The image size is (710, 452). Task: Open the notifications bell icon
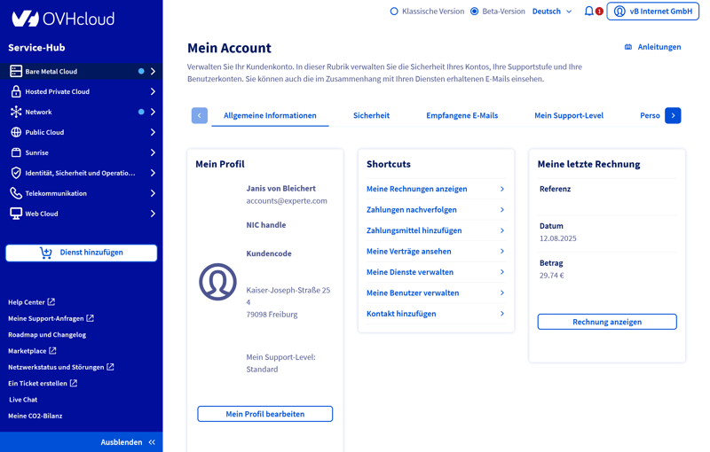pos(588,12)
